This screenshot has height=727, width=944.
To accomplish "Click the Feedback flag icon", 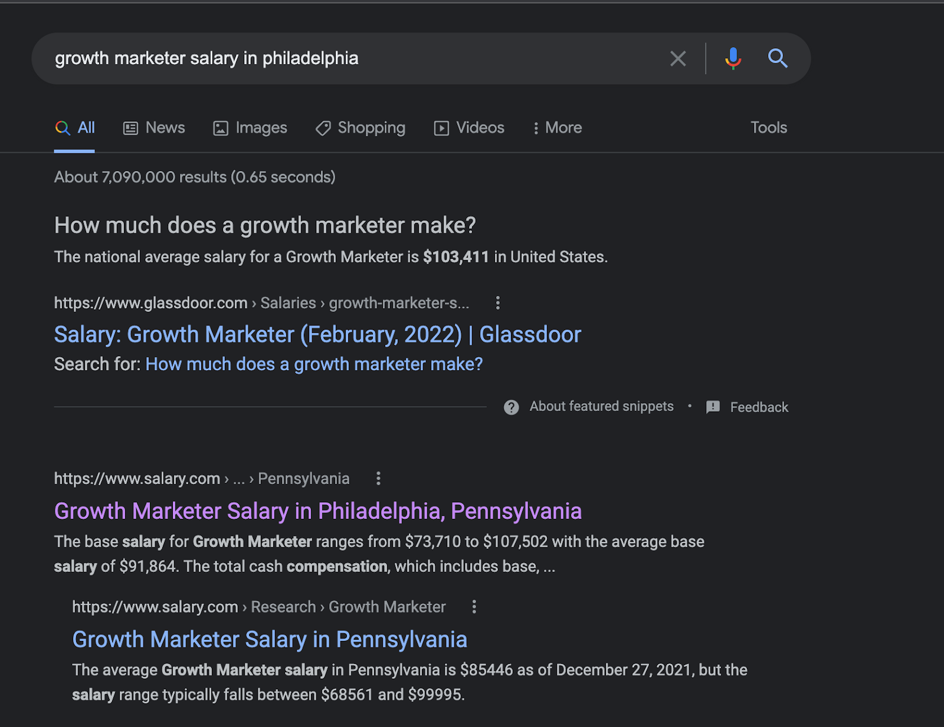I will 713,407.
